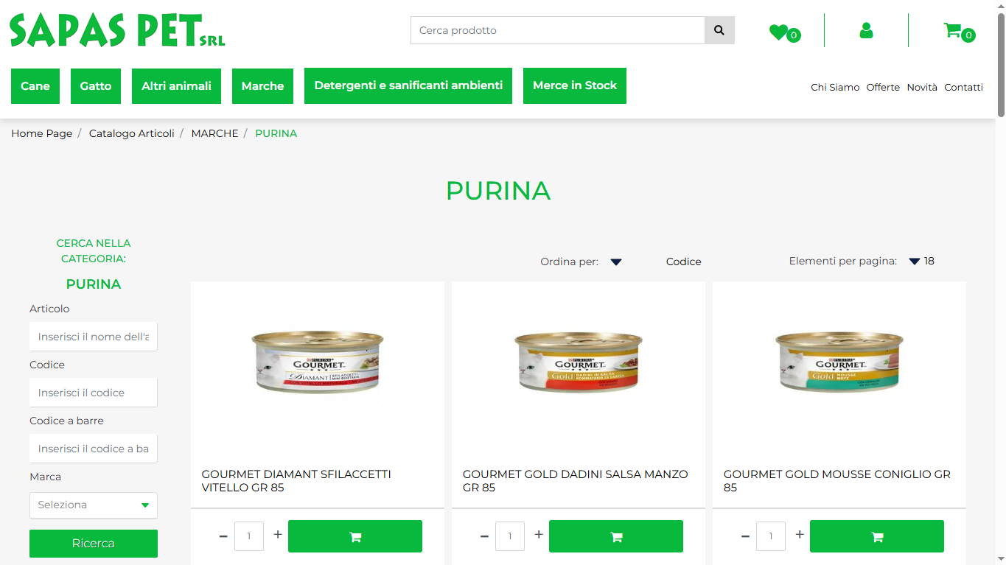Expand the Elementi per pagina dropdown
The height and width of the screenshot is (565, 1006).
point(915,262)
